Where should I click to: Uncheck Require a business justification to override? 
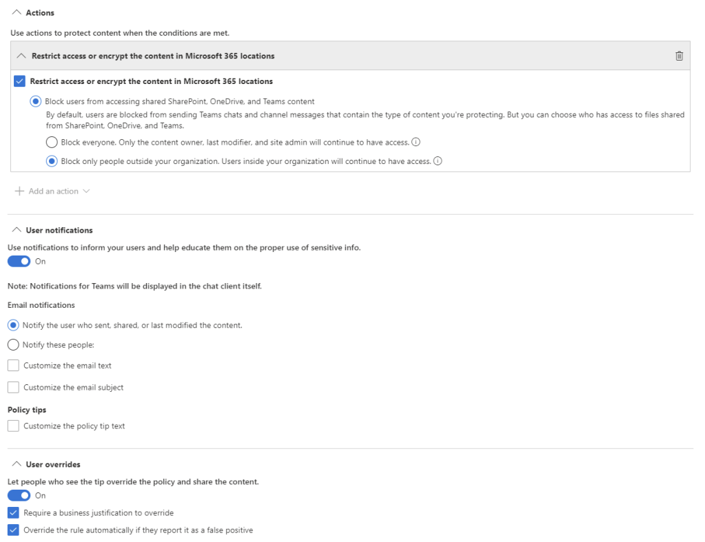point(13,513)
